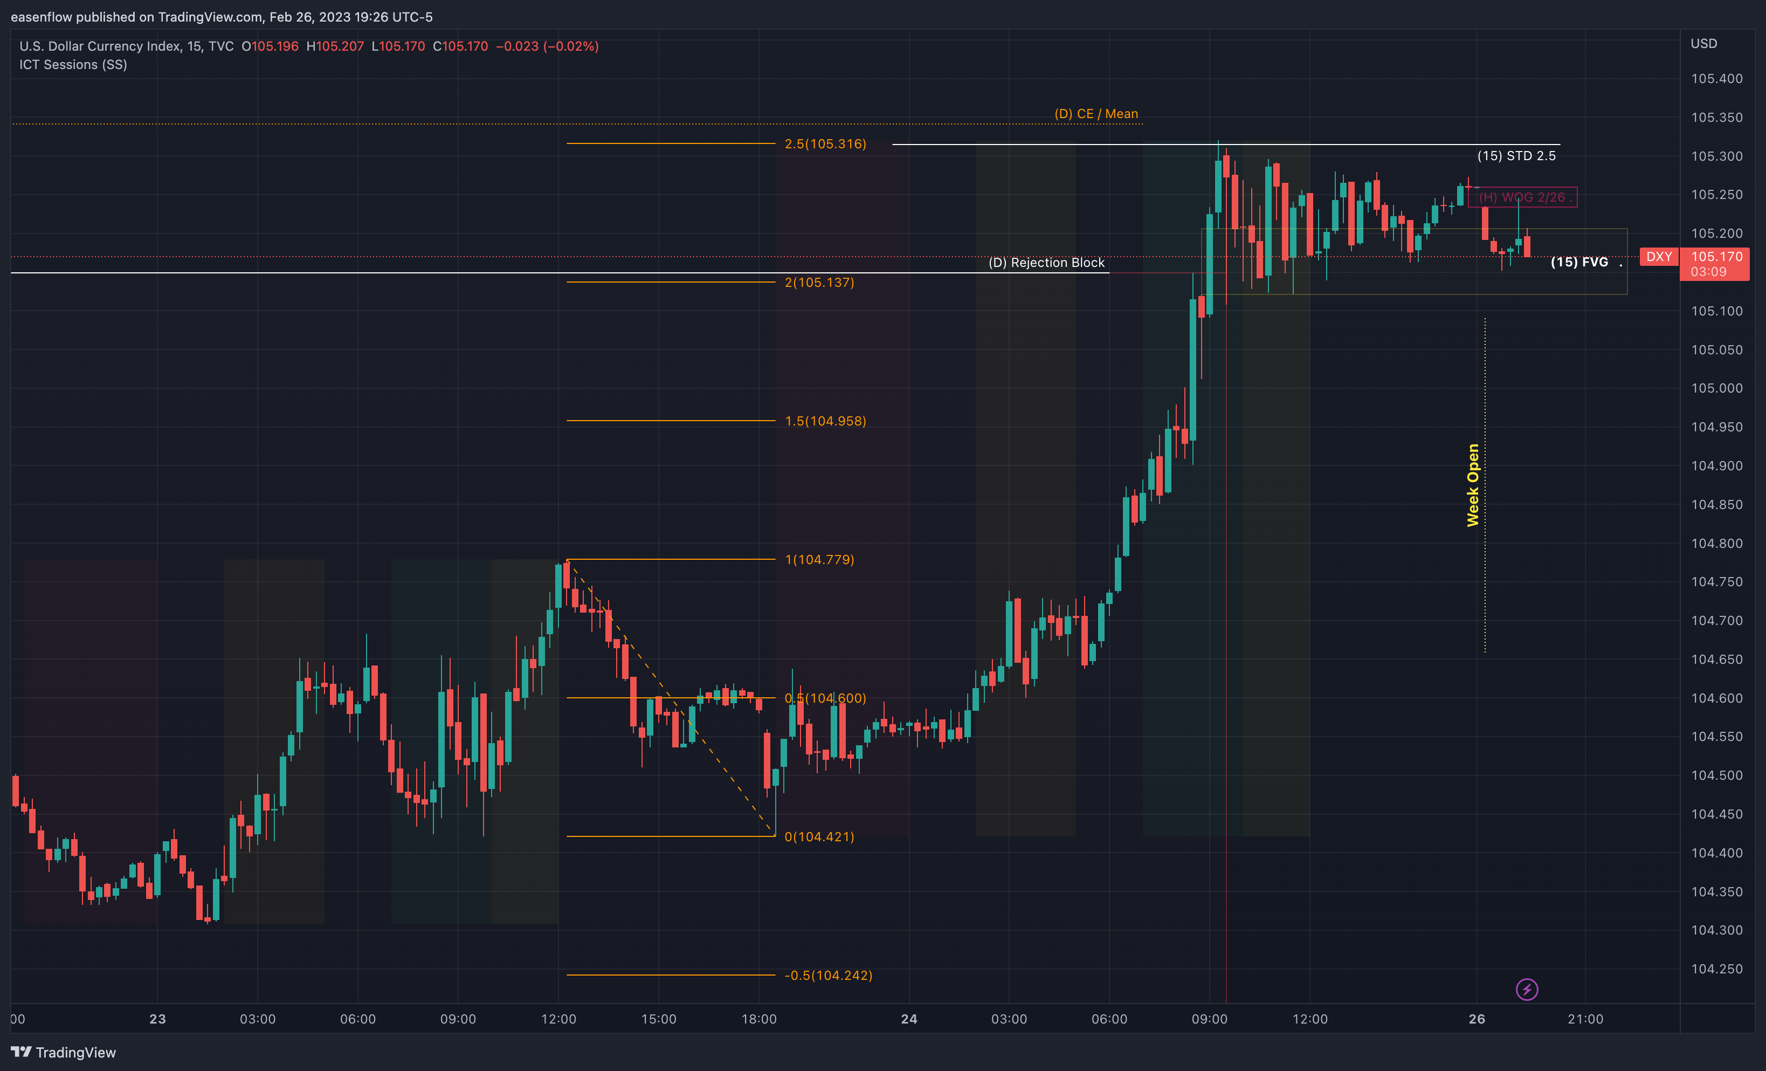Click the TradingView logo at bottom left
The width and height of the screenshot is (1766, 1071).
pyautogui.click(x=63, y=1052)
